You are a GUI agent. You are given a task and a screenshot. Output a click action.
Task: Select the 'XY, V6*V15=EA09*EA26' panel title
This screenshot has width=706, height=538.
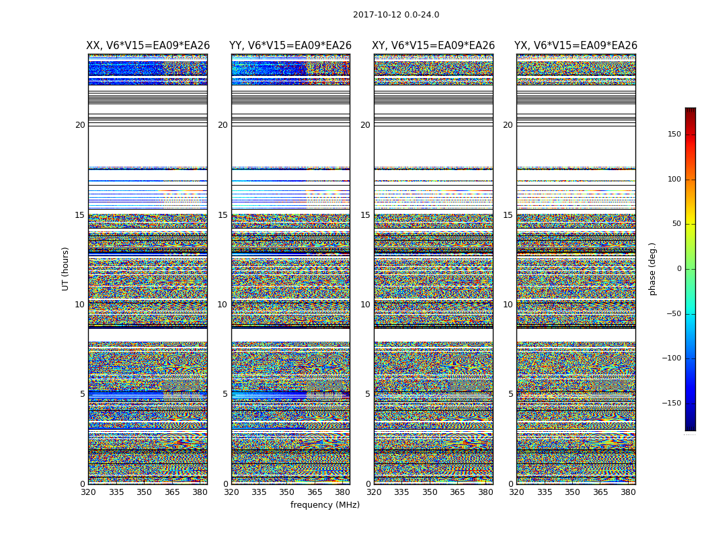(x=433, y=46)
